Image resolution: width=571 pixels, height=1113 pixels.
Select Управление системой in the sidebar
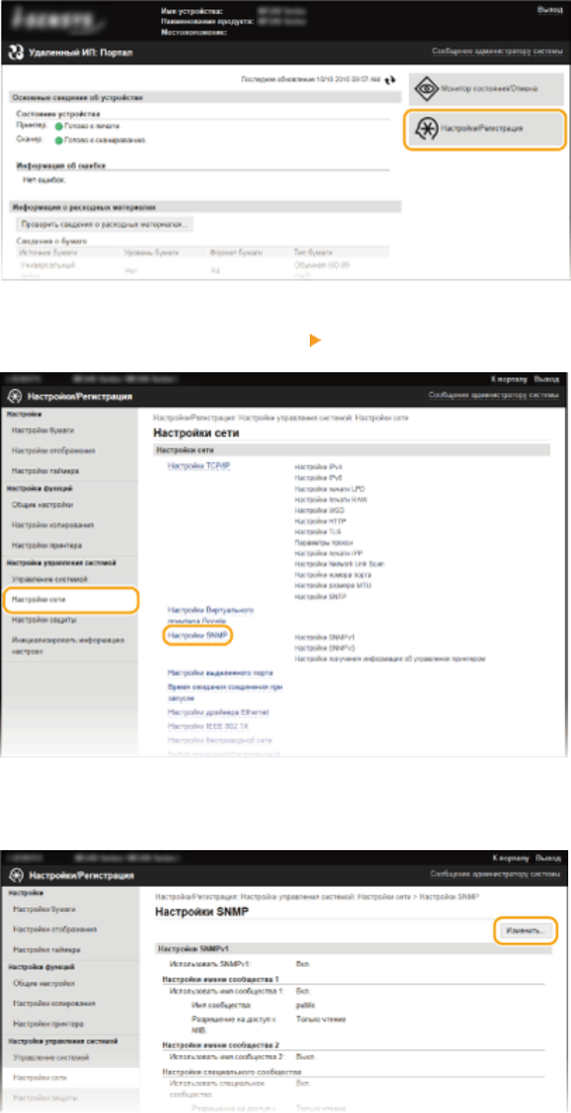(x=49, y=580)
